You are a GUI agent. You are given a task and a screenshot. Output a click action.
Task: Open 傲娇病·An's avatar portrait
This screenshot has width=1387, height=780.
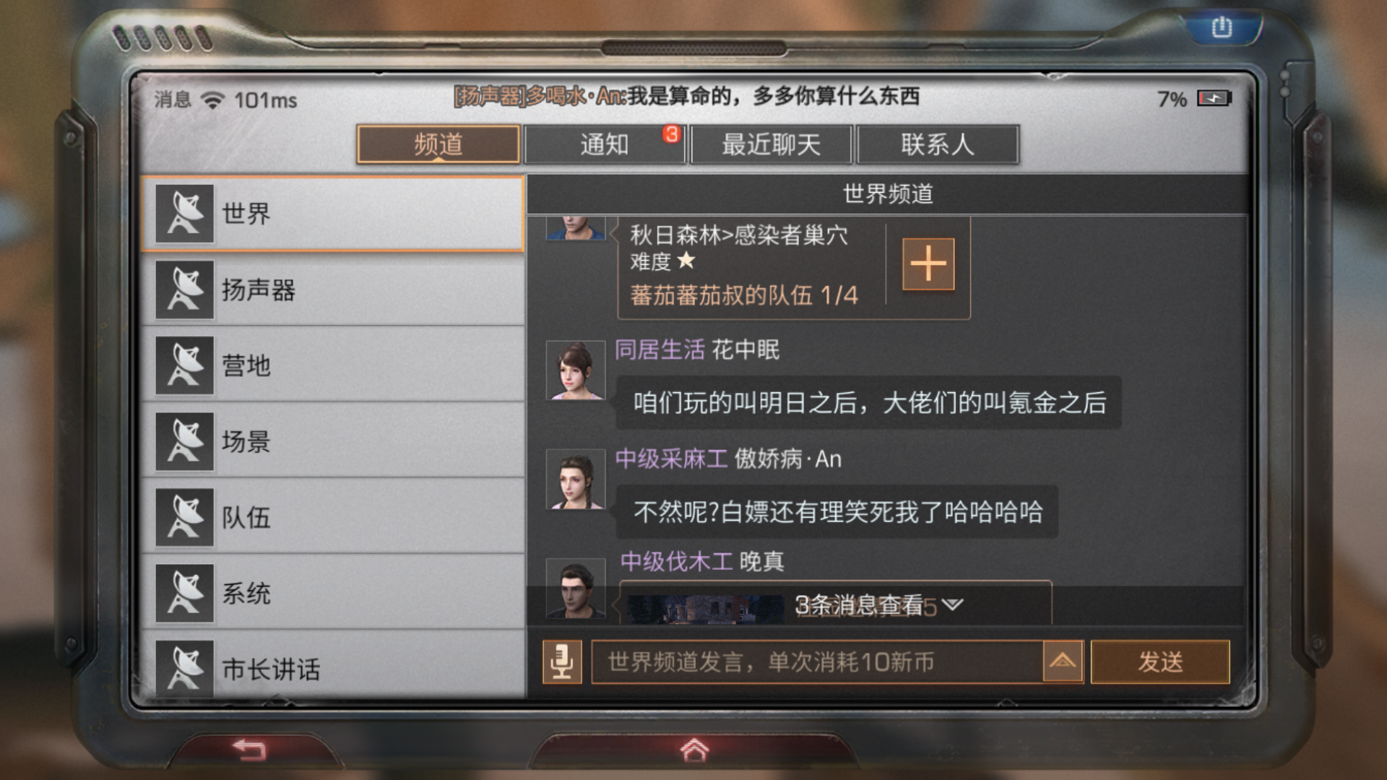pyautogui.click(x=576, y=480)
